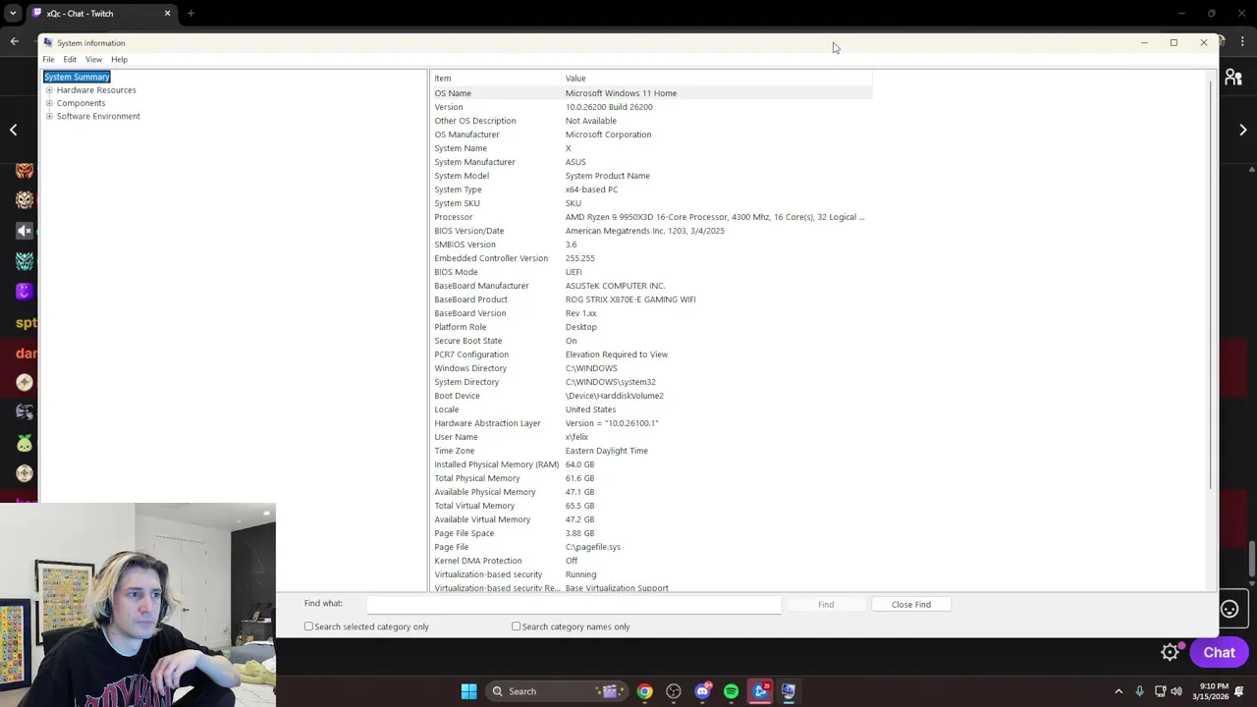
Task: Click the Find button
Action: click(826, 604)
